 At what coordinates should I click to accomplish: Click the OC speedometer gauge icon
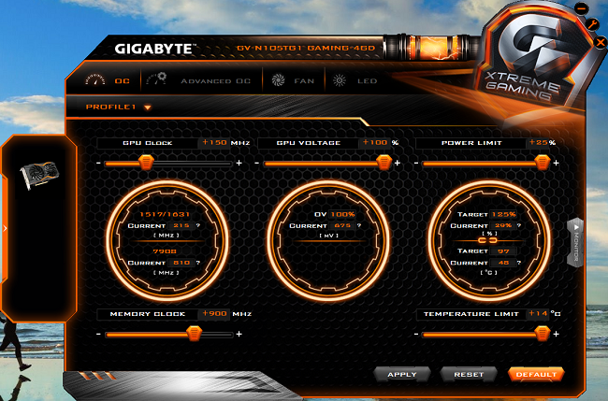pos(95,80)
